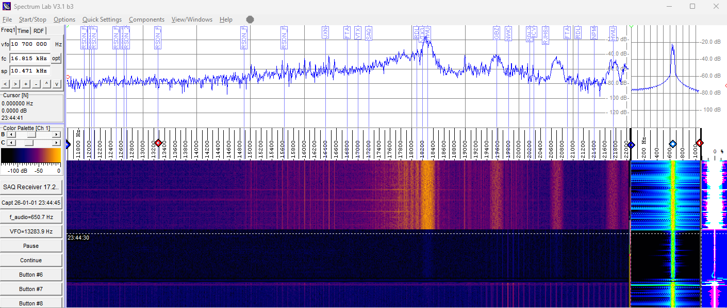Click the light blue diamond marker on right frequency scale

pos(672,143)
